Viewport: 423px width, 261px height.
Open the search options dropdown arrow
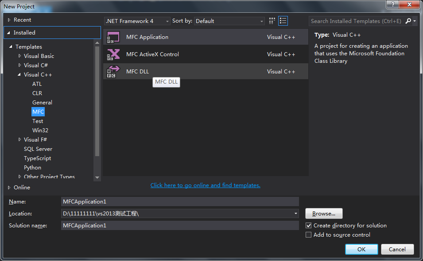(414, 21)
